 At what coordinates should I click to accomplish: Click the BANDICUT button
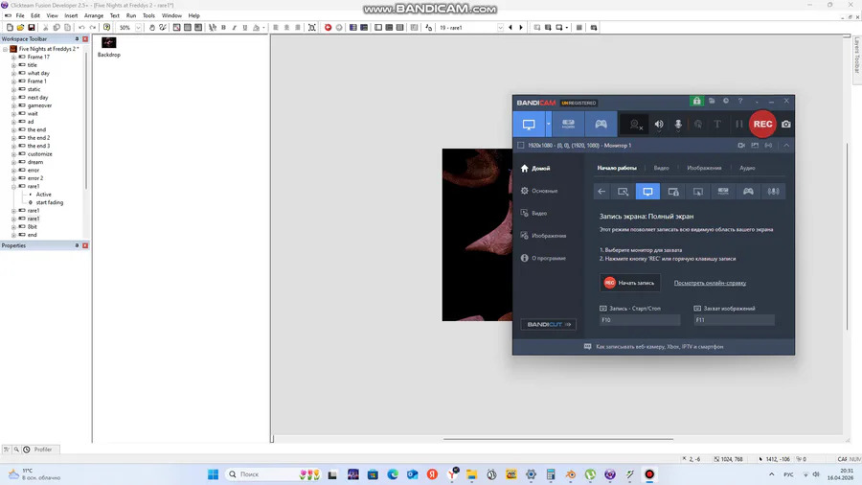[x=548, y=324]
